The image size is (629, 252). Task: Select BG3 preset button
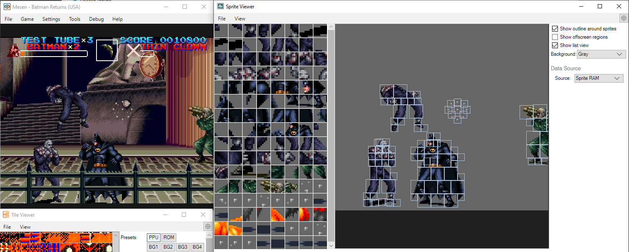(183, 247)
